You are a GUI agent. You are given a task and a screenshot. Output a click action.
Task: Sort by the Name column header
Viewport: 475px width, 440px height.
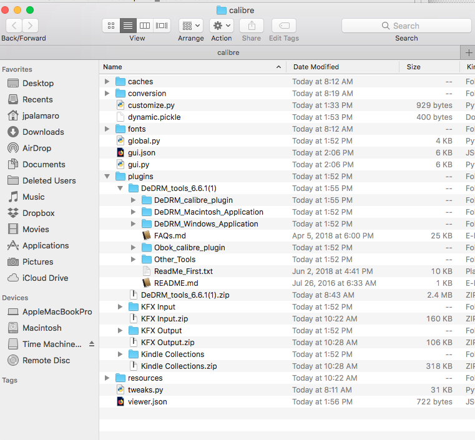(192, 67)
